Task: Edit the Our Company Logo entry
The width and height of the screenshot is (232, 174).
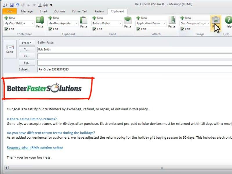Action: [185, 29]
